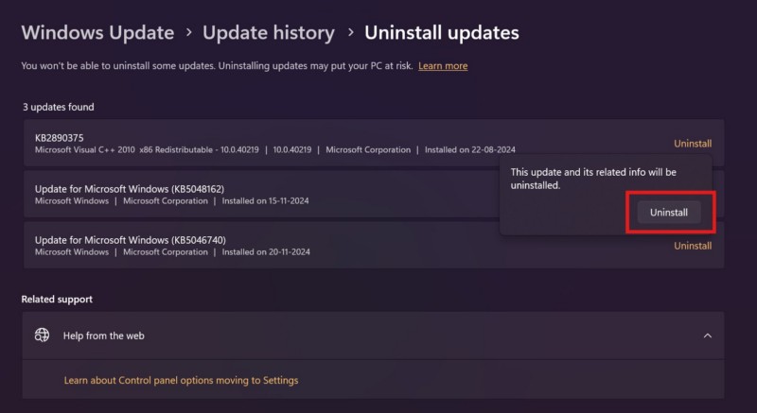Click the Related support heading
Screen dimensions: 757x413
click(57, 300)
